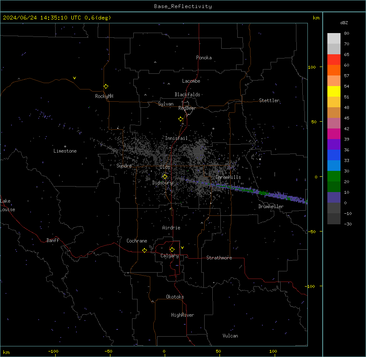Click the RedDeer city label
The image size is (366, 357).
[187, 108]
